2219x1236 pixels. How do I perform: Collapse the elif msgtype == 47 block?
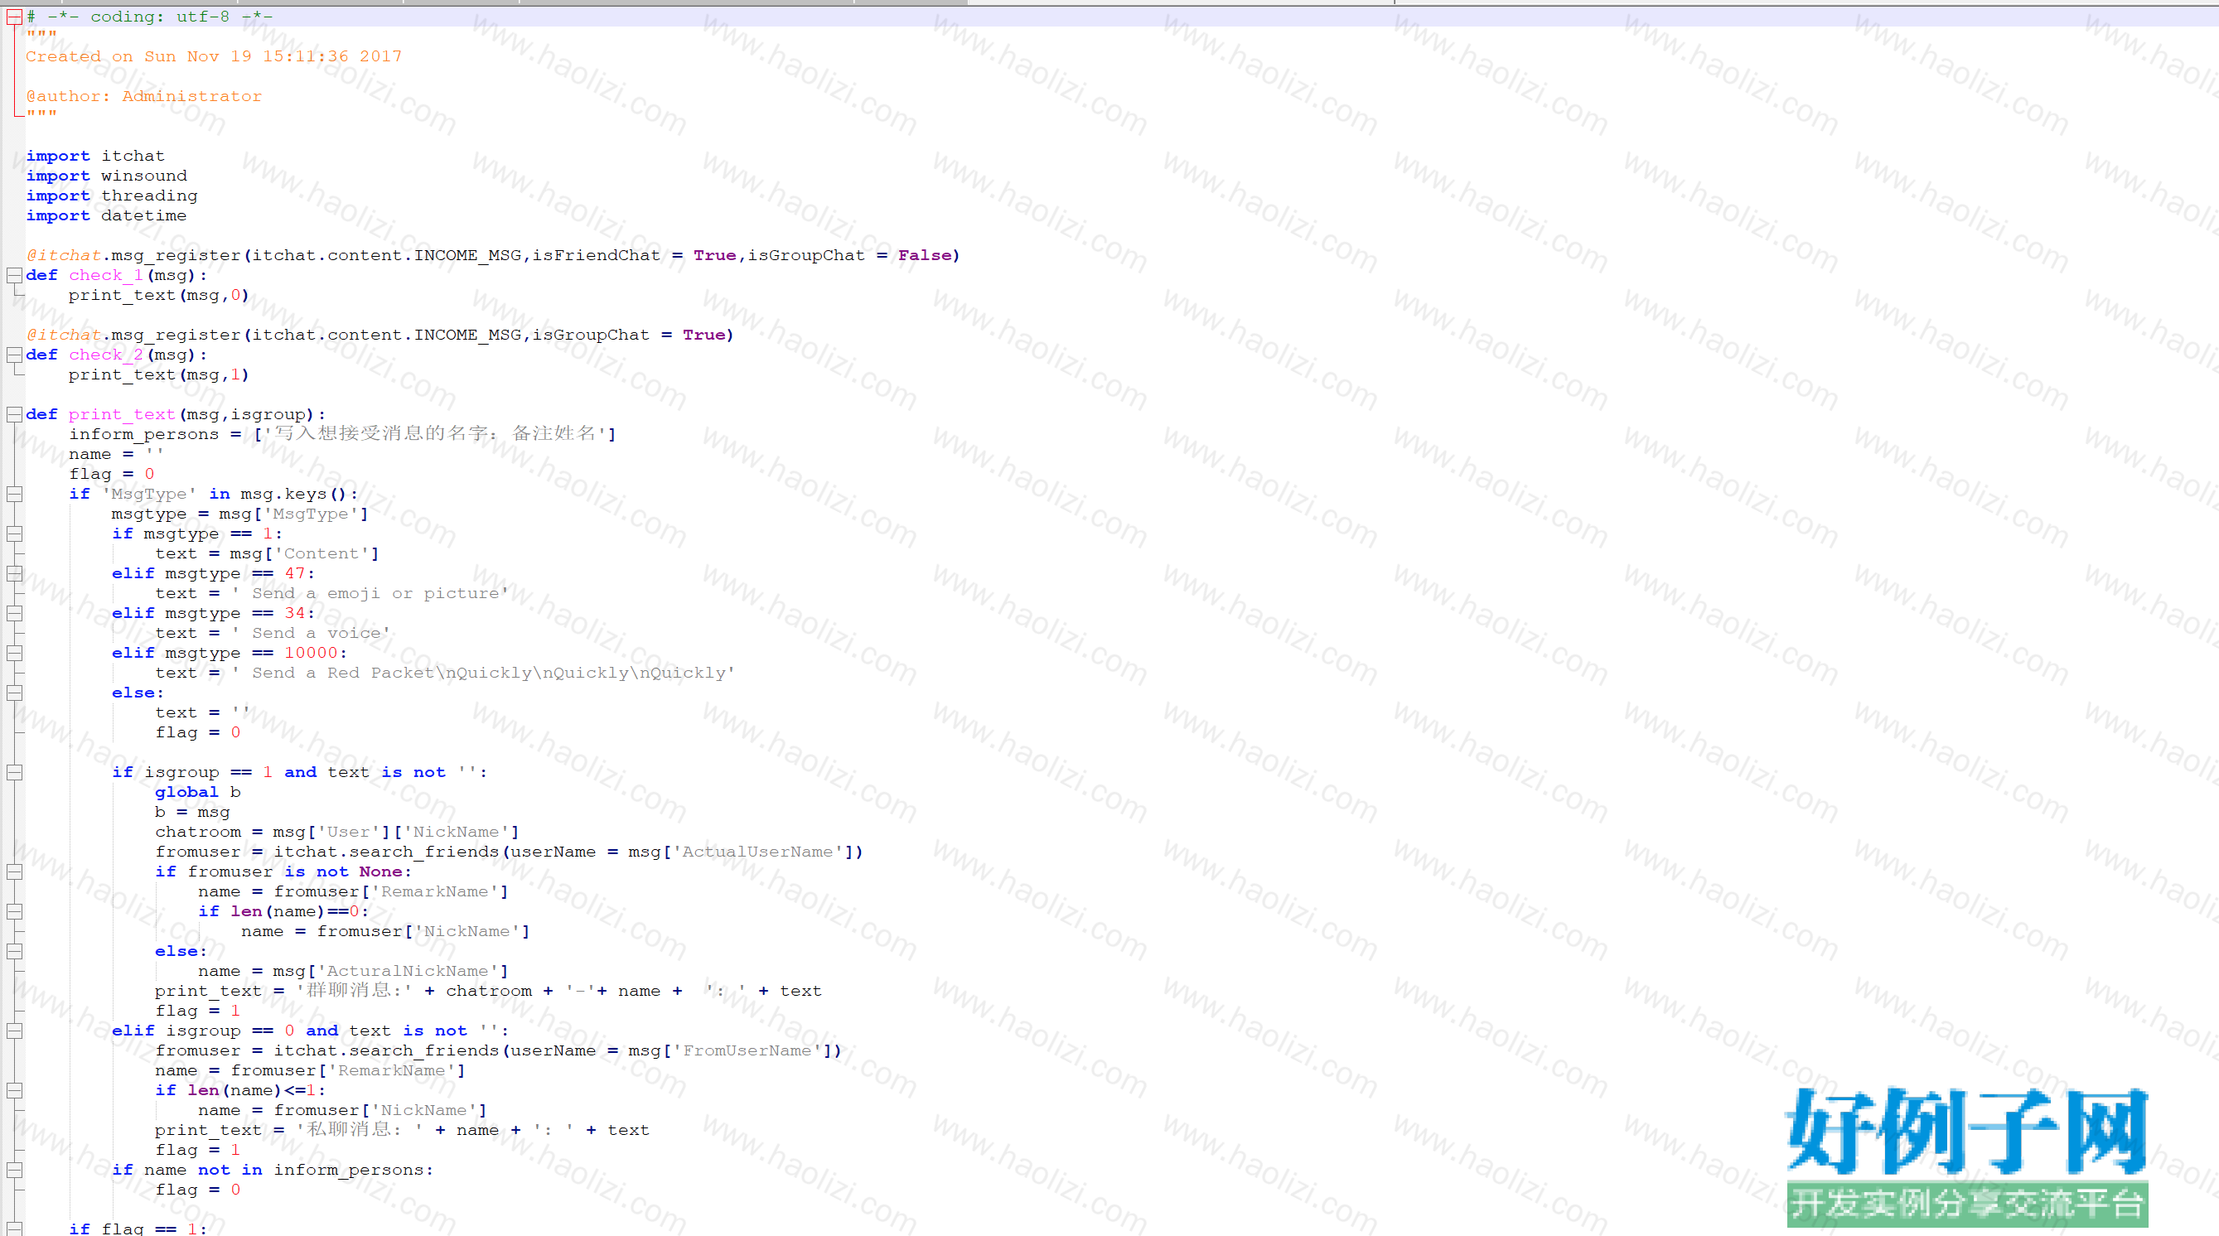coord(14,573)
